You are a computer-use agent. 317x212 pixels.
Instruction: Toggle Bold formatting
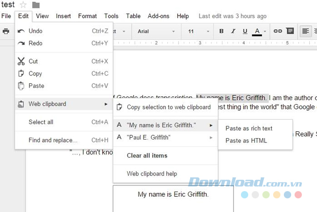tap(221, 31)
